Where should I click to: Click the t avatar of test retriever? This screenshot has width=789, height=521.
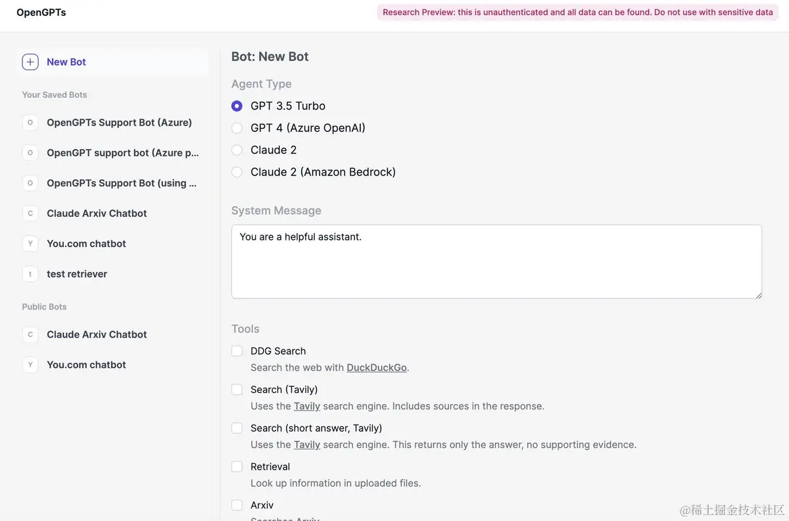(x=30, y=273)
